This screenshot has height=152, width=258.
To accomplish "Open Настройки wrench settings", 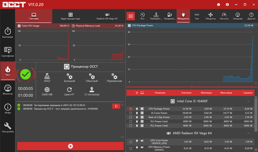I will pyautogui.click(x=7, y=128).
